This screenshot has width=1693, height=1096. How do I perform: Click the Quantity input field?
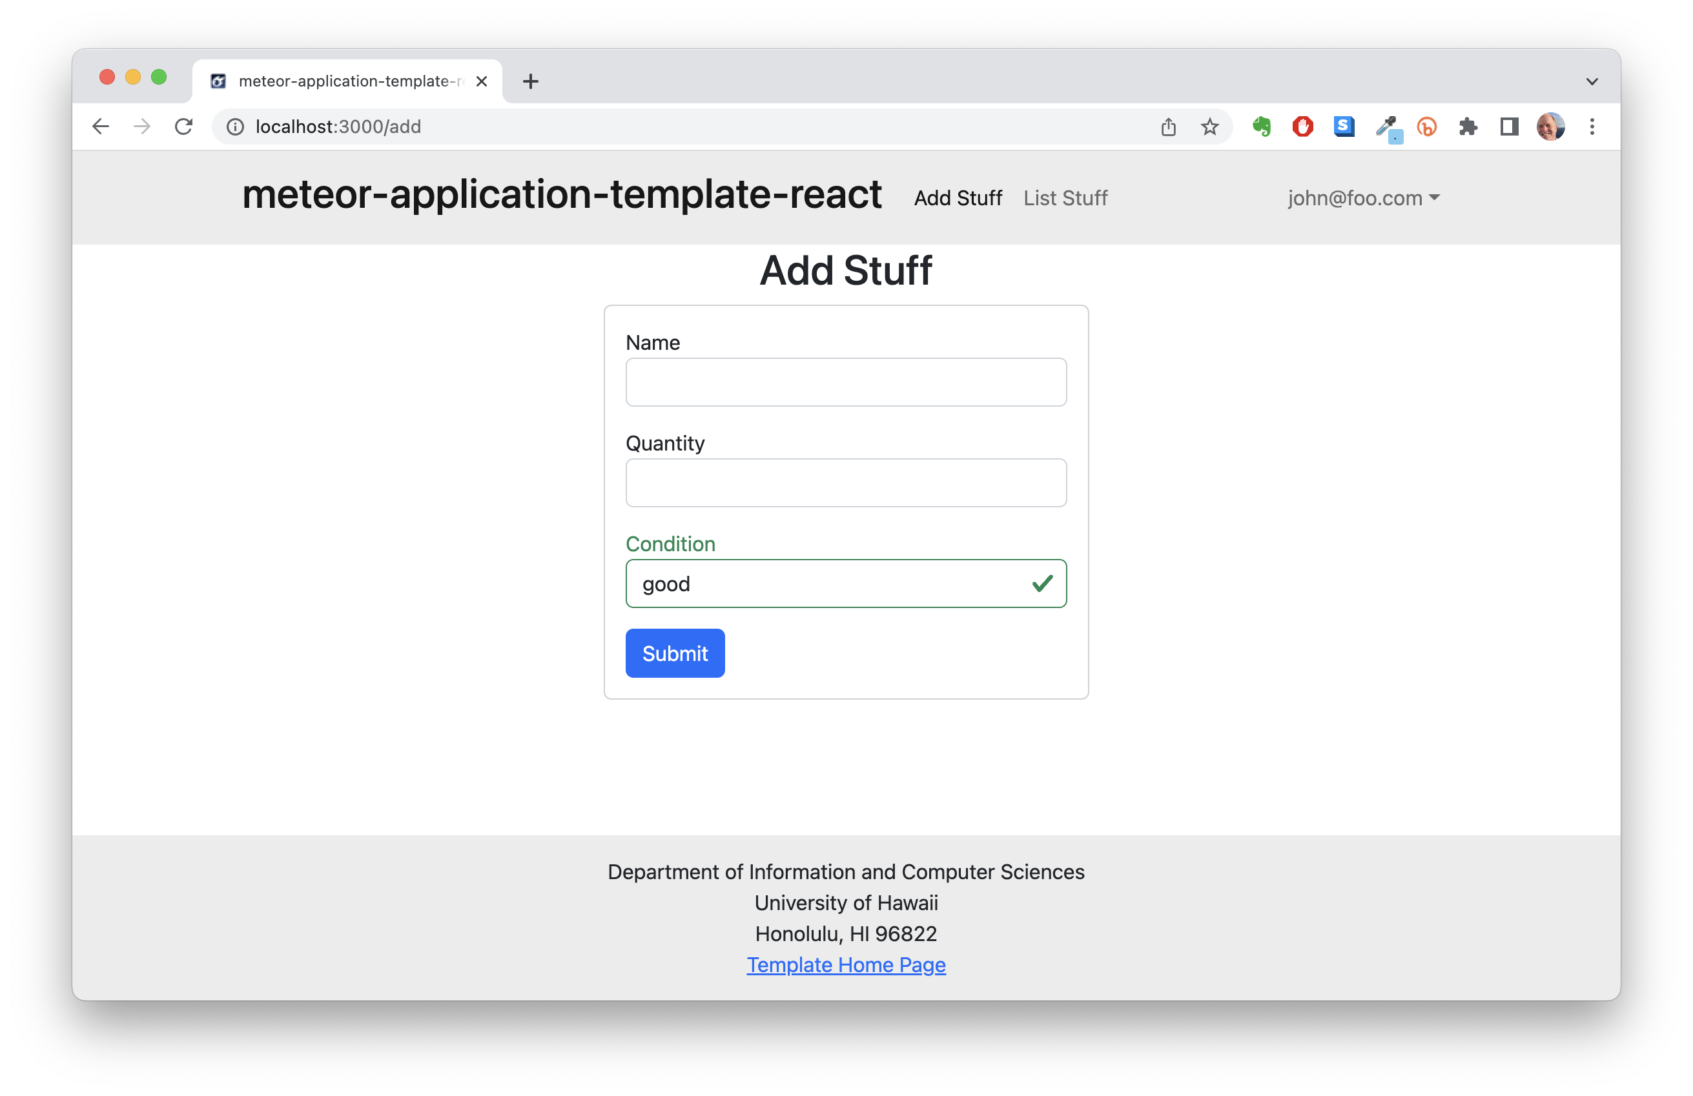[x=846, y=482]
